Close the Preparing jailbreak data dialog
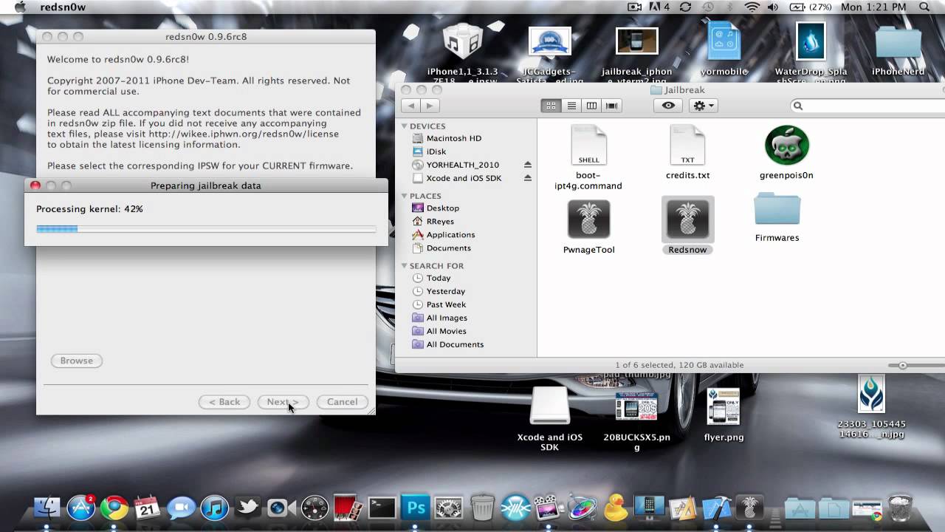 pyautogui.click(x=35, y=185)
